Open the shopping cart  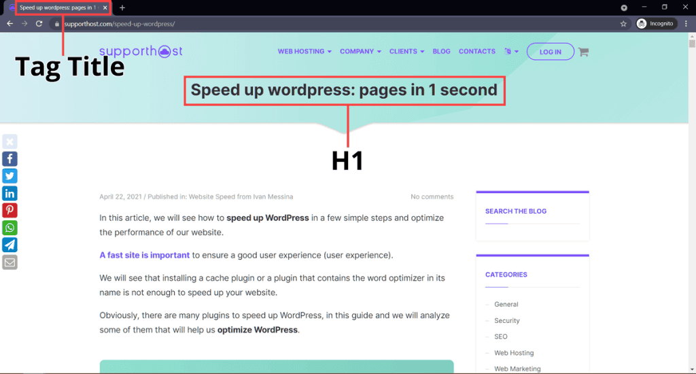click(584, 52)
